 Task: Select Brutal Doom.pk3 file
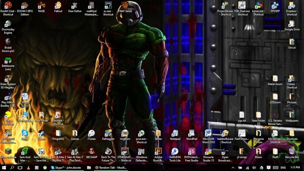point(8,42)
